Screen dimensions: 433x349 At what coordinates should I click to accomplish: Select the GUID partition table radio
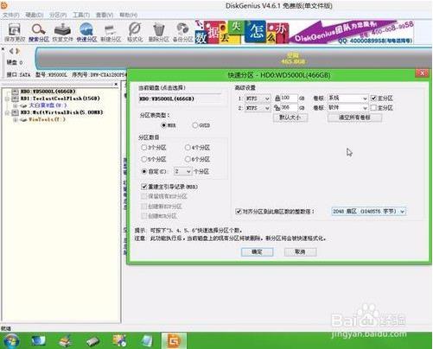(195, 125)
